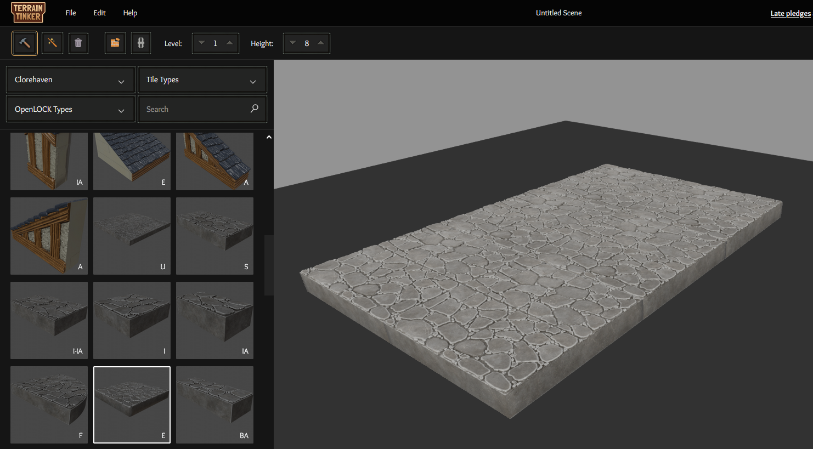This screenshot has width=813, height=449.
Task: Increase the Height value
Action: point(320,43)
